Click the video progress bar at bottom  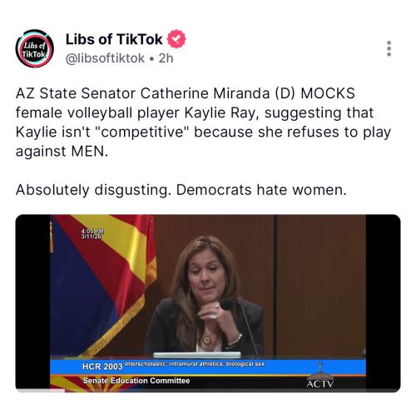pyautogui.click(x=208, y=391)
